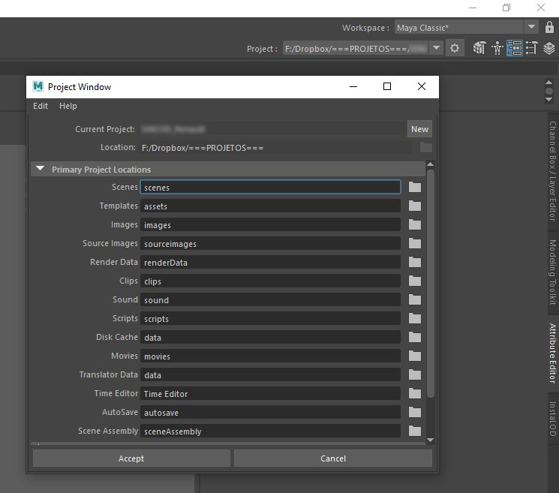Click the AutoSave path input field

click(270, 413)
